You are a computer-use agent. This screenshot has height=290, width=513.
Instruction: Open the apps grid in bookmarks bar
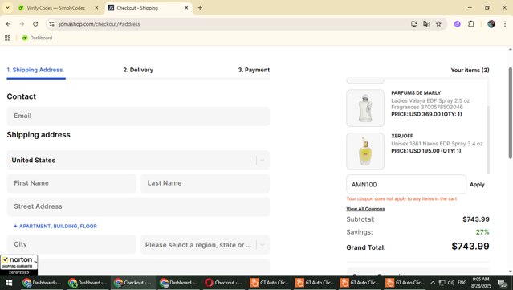tap(8, 38)
